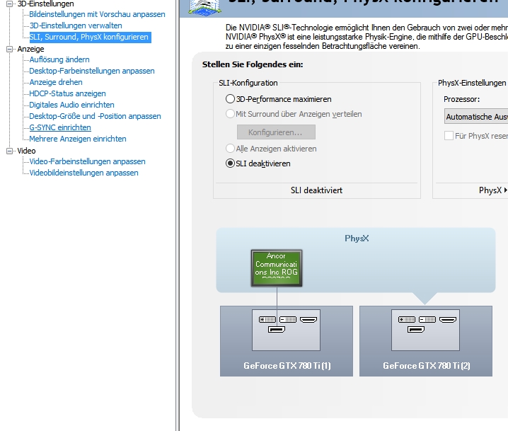
Task: Select 3D-Performance maximieren radio button
Action: click(230, 99)
